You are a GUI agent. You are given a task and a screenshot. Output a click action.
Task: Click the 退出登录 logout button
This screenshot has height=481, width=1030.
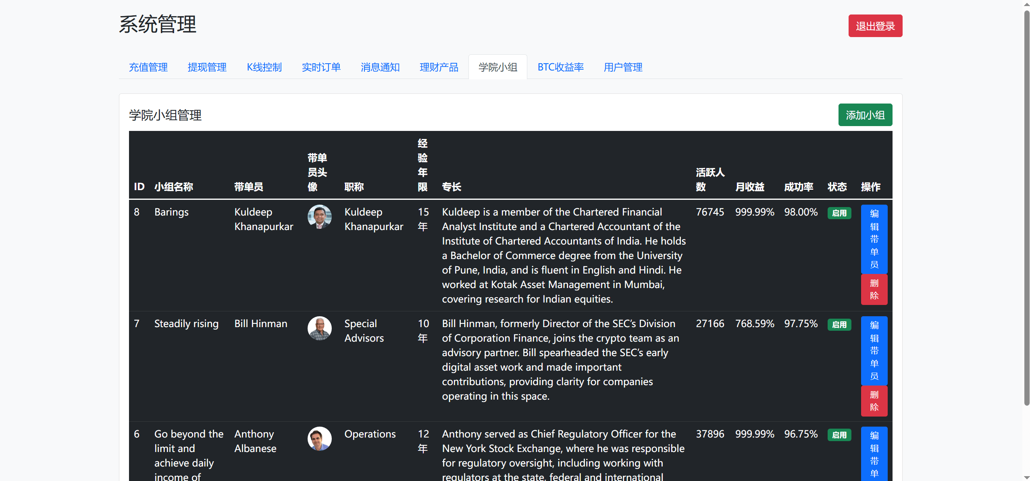[875, 26]
